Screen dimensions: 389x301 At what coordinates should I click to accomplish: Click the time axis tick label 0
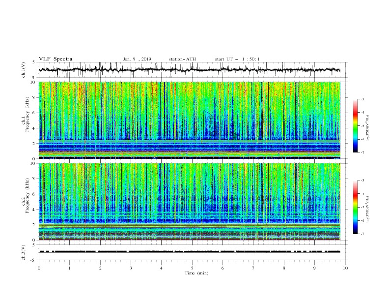[39, 268]
